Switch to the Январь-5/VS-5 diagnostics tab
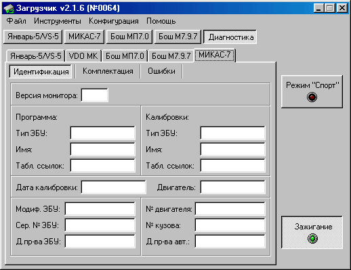Viewport: 351px width, 270px height. [36, 55]
